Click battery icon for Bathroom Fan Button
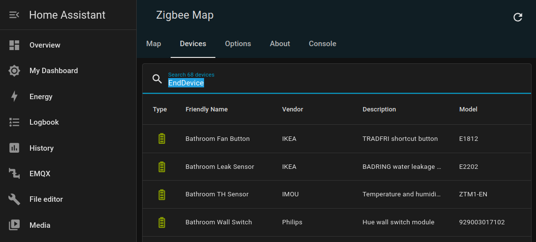536x242 pixels. tap(161, 139)
